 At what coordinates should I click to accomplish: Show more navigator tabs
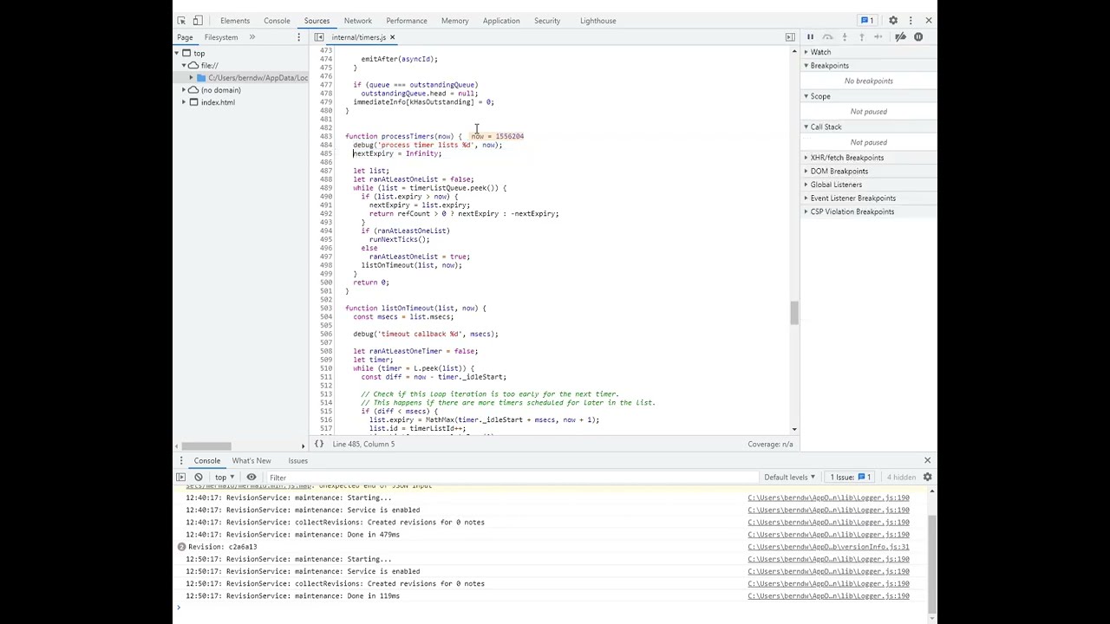tap(252, 37)
